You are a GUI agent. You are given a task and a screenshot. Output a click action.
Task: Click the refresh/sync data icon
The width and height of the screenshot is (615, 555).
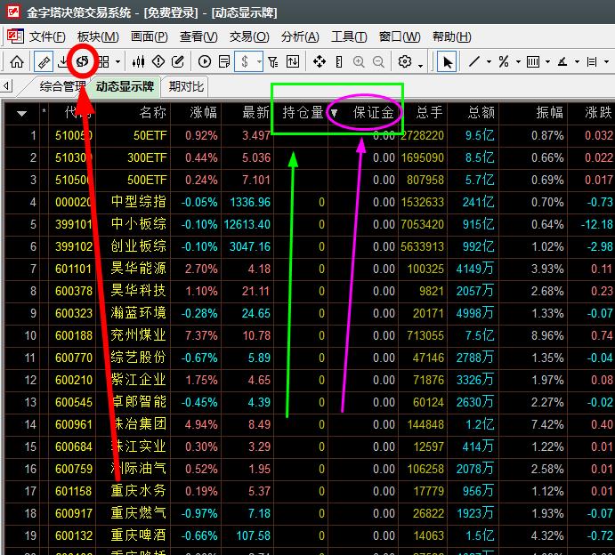pyautogui.click(x=83, y=61)
